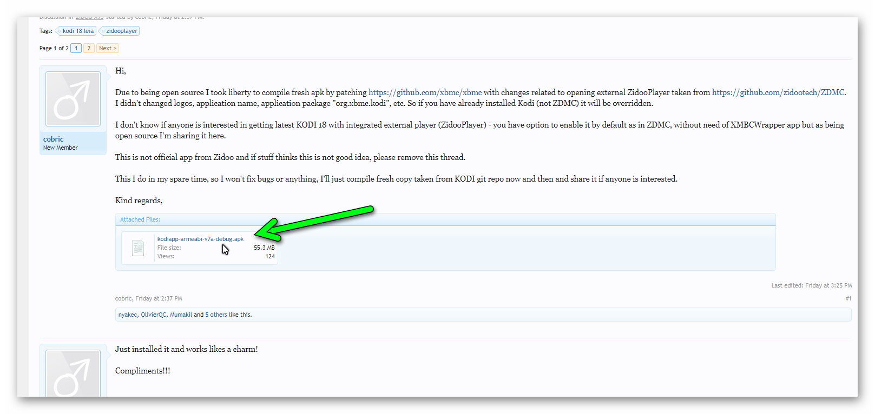
Task: View nyakec's profile from likes
Action: point(128,315)
